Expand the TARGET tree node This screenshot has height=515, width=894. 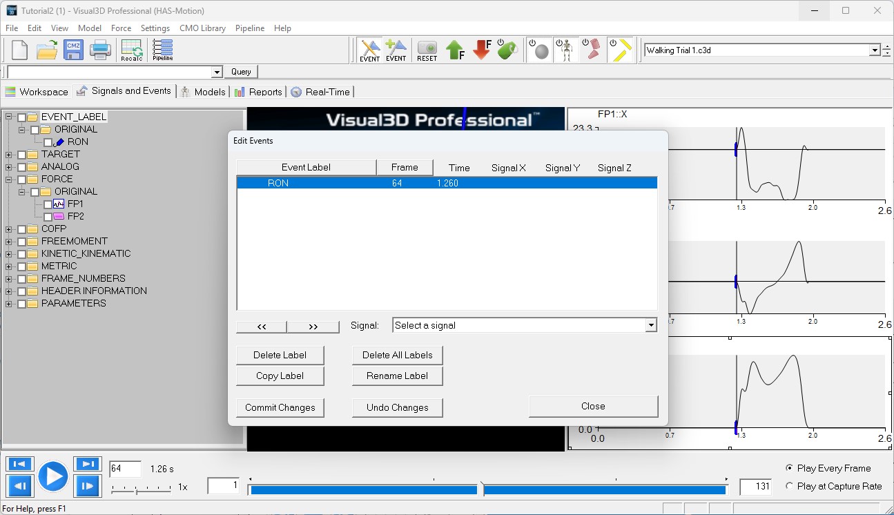(9, 155)
